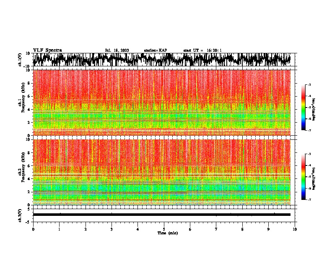Click the -4 tick on ch.1 colorbar
The width and height of the screenshot is (332, 257).
pyautogui.click(x=309, y=96)
